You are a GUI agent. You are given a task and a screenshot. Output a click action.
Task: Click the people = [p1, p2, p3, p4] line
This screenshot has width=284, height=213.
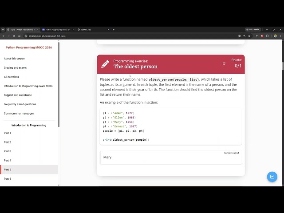click(x=123, y=131)
